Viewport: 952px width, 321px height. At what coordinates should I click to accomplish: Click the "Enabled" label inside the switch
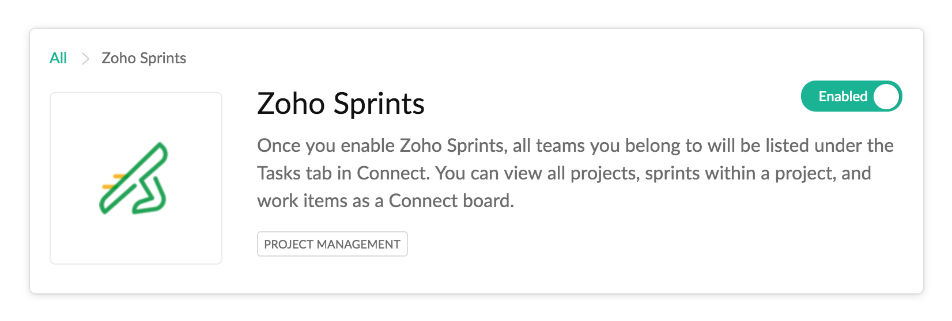click(x=843, y=96)
